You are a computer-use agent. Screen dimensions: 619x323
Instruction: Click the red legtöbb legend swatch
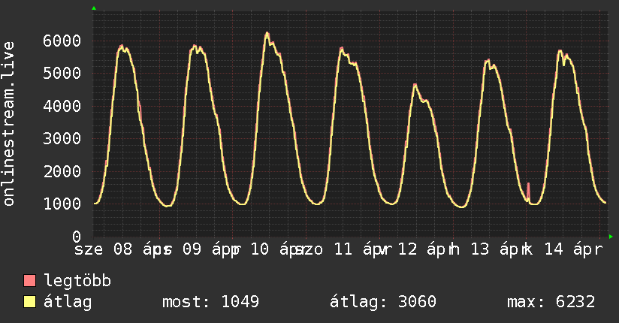[x=30, y=281]
